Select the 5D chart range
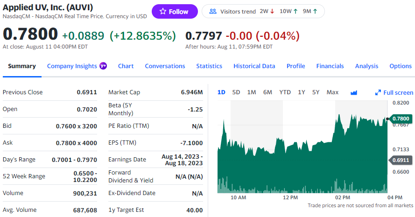Screen dimensions: 415x217 coord(236,92)
